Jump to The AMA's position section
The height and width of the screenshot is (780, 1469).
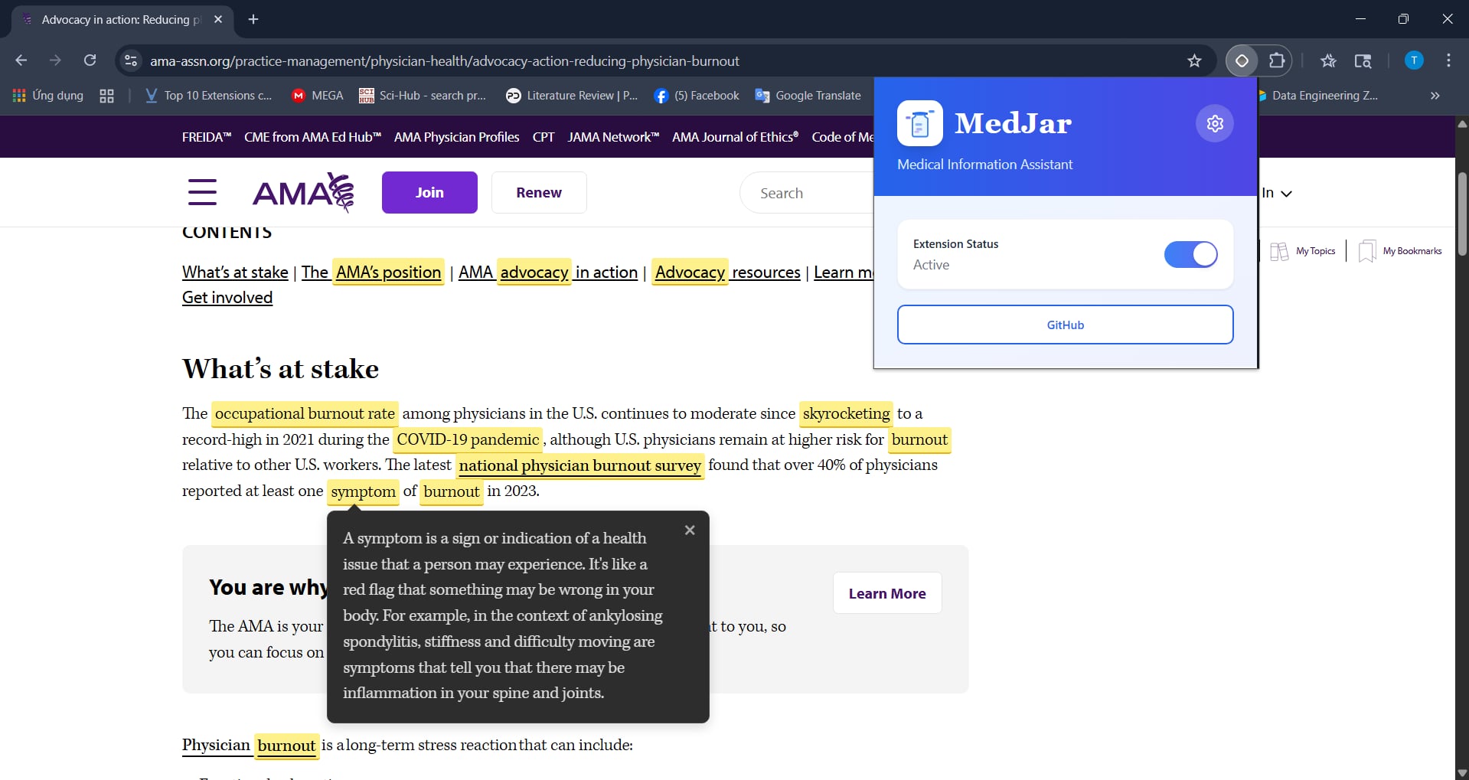[x=372, y=273]
